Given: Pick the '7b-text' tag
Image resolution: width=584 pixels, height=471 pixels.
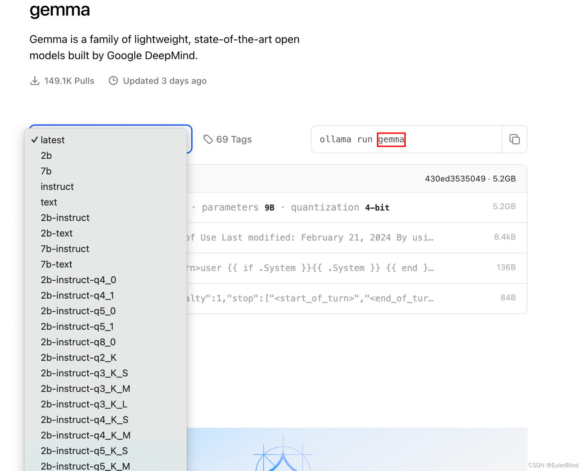Looking at the screenshot, I should click(105, 264).
